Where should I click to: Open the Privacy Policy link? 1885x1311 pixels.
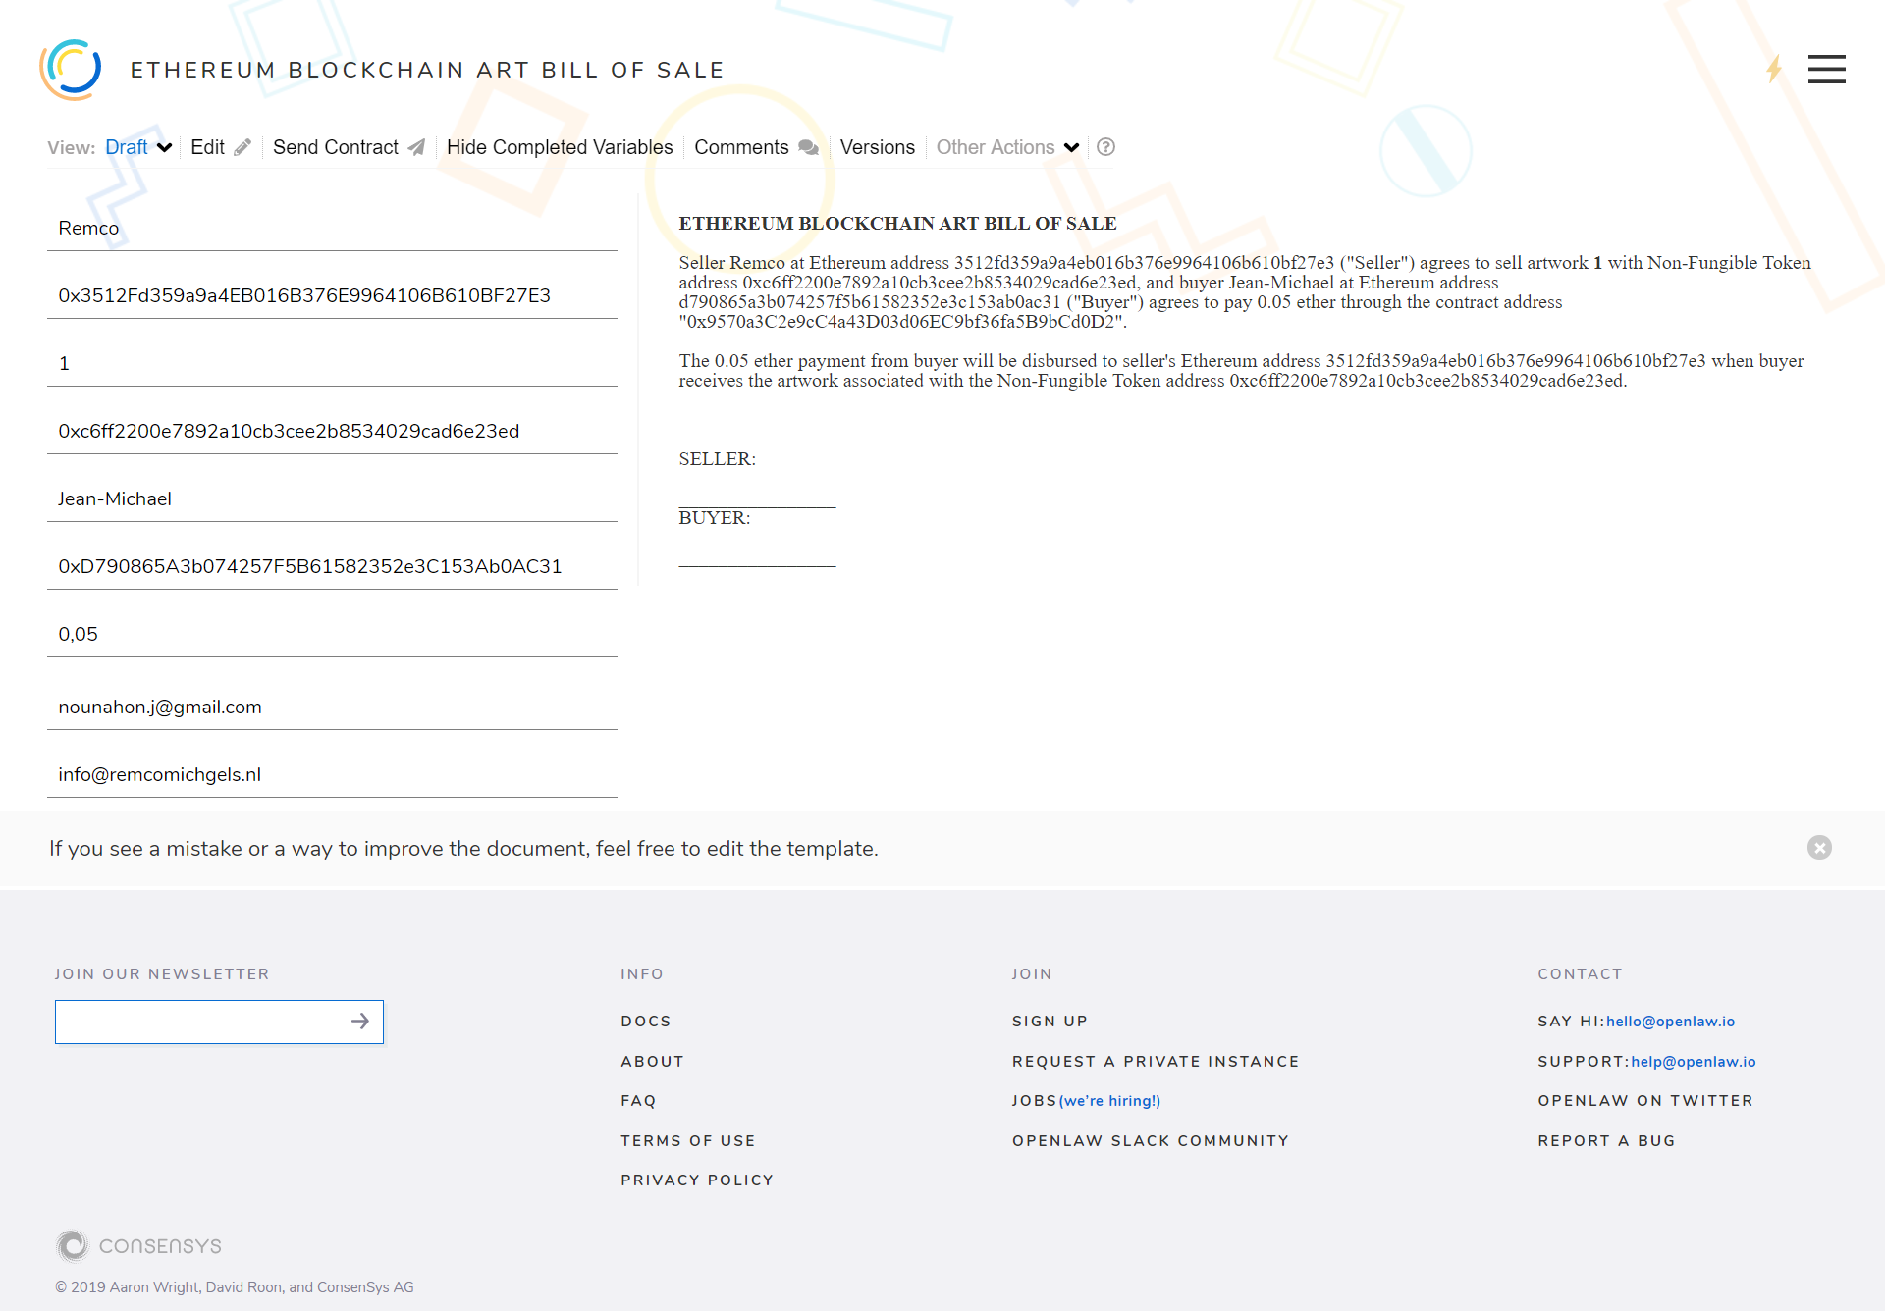click(697, 1180)
